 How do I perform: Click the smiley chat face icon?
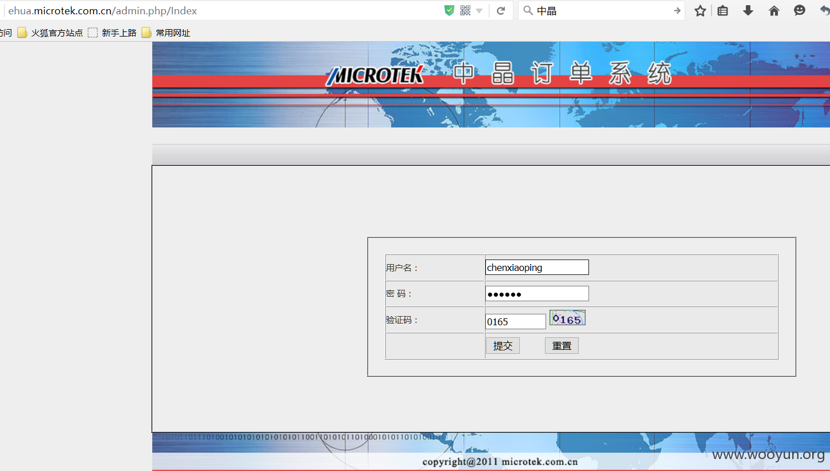[x=800, y=10]
